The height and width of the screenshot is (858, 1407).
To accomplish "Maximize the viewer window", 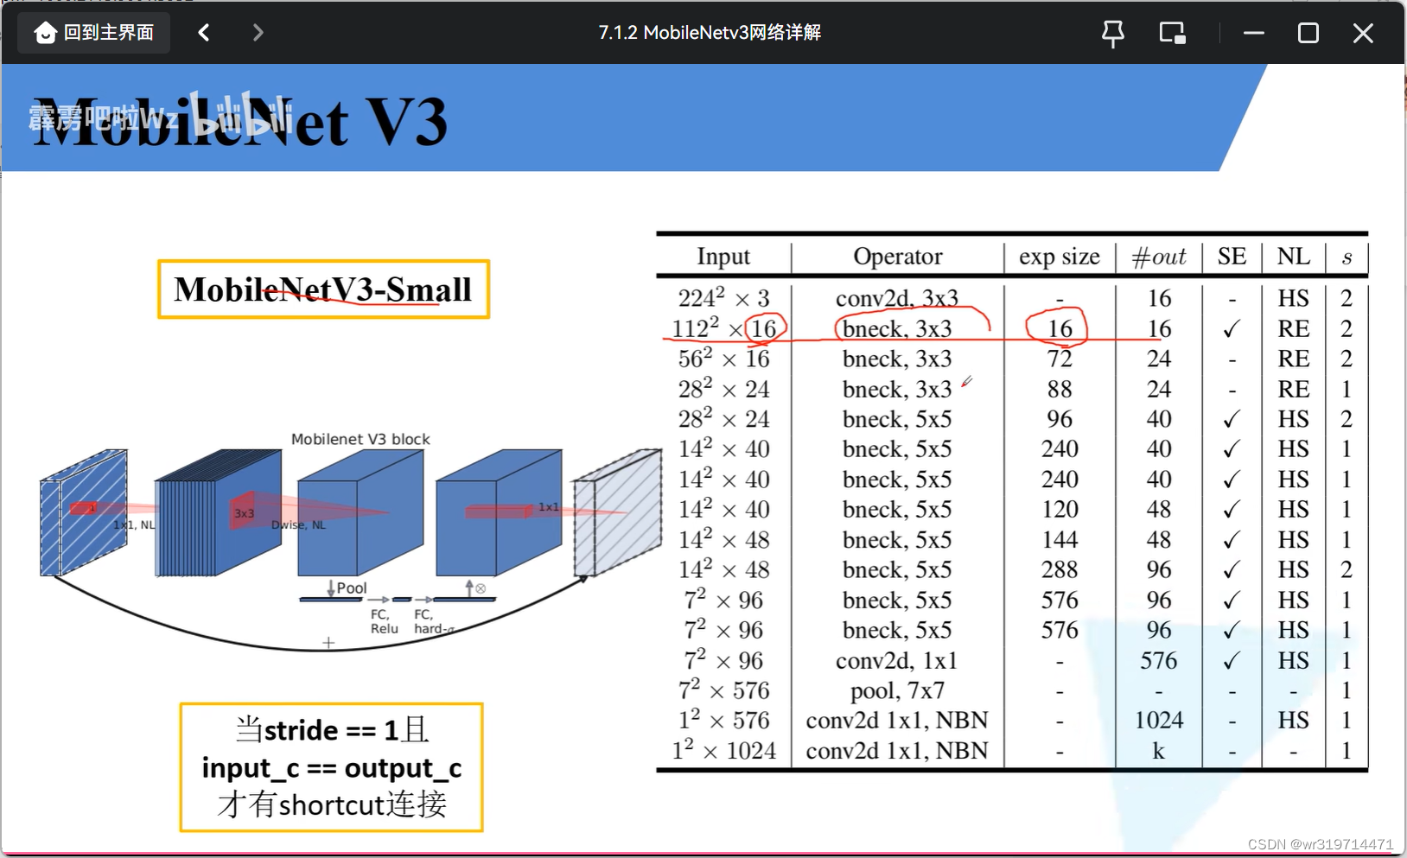I will pyautogui.click(x=1308, y=33).
